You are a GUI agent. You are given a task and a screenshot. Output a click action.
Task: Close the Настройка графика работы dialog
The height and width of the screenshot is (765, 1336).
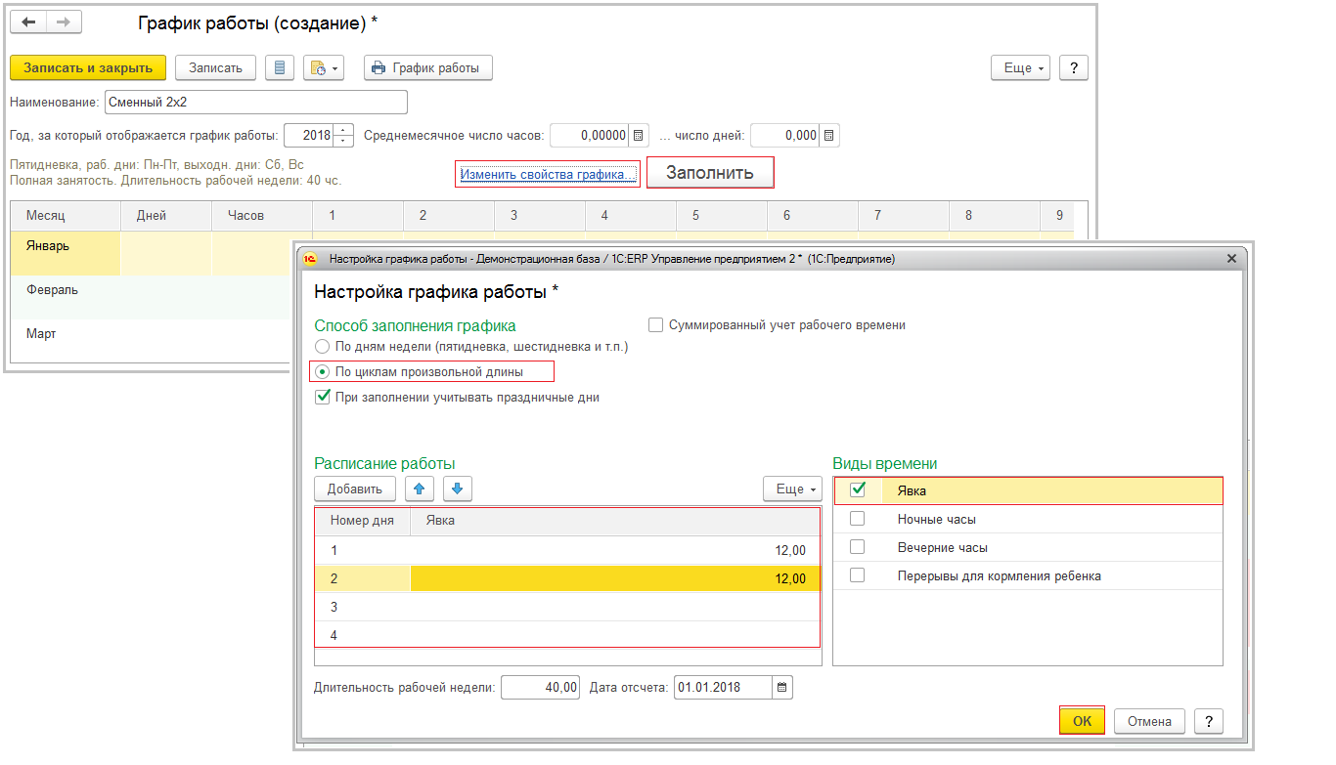[1231, 259]
